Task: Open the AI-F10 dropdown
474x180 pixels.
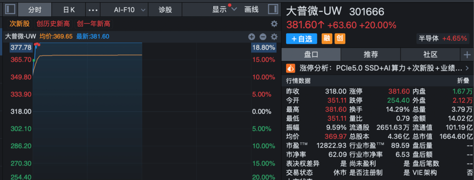Action: tap(129, 10)
